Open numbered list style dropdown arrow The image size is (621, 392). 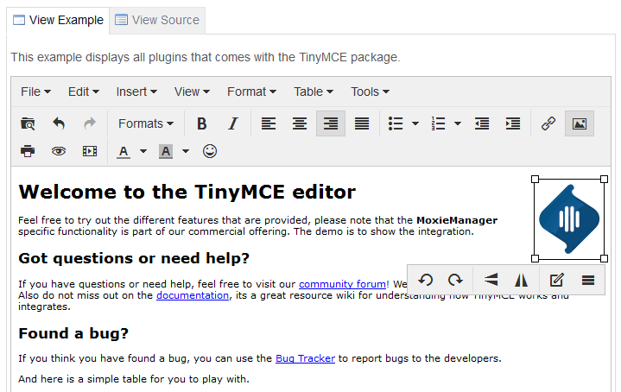click(x=458, y=124)
